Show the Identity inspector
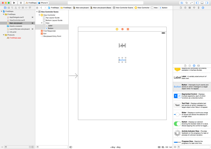The width and height of the screenshot is (211, 149). [x=190, y=8]
